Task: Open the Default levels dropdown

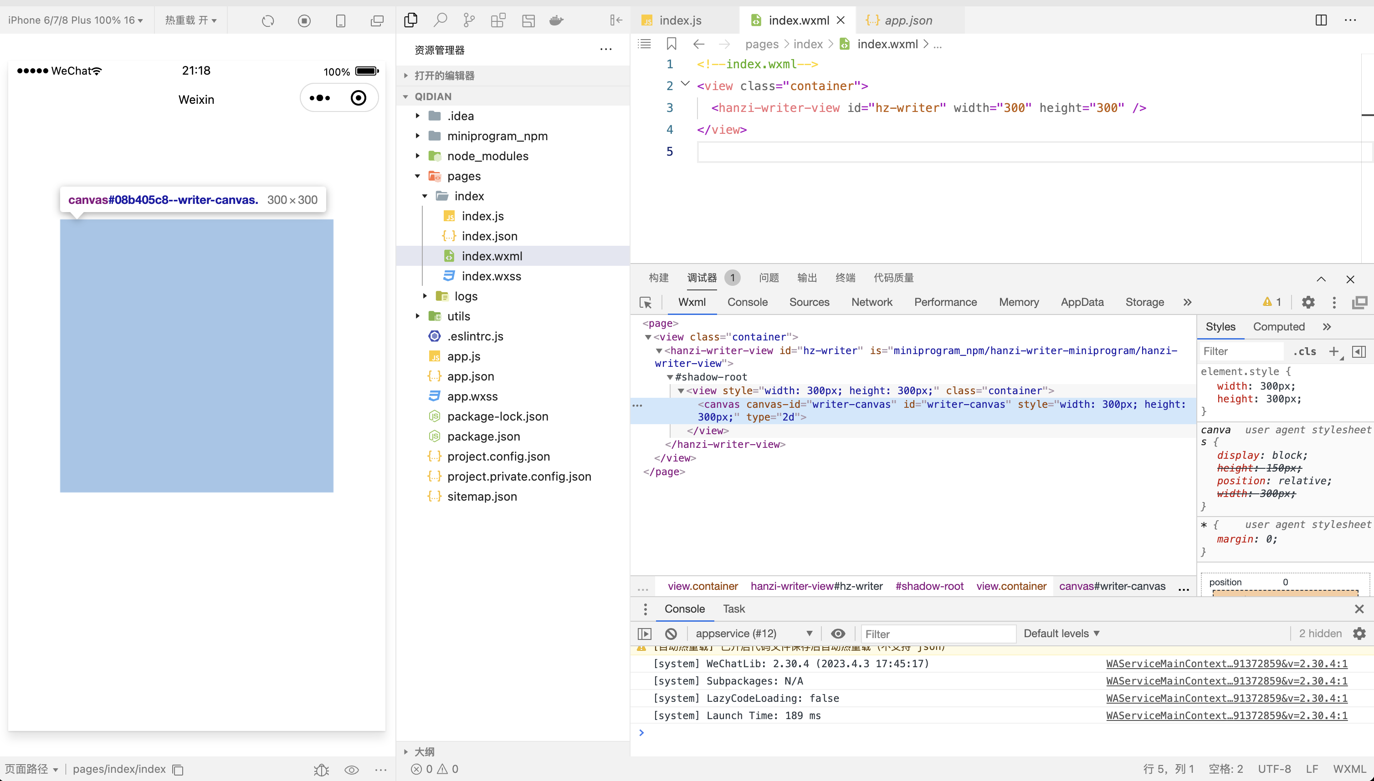Action: pos(1061,634)
